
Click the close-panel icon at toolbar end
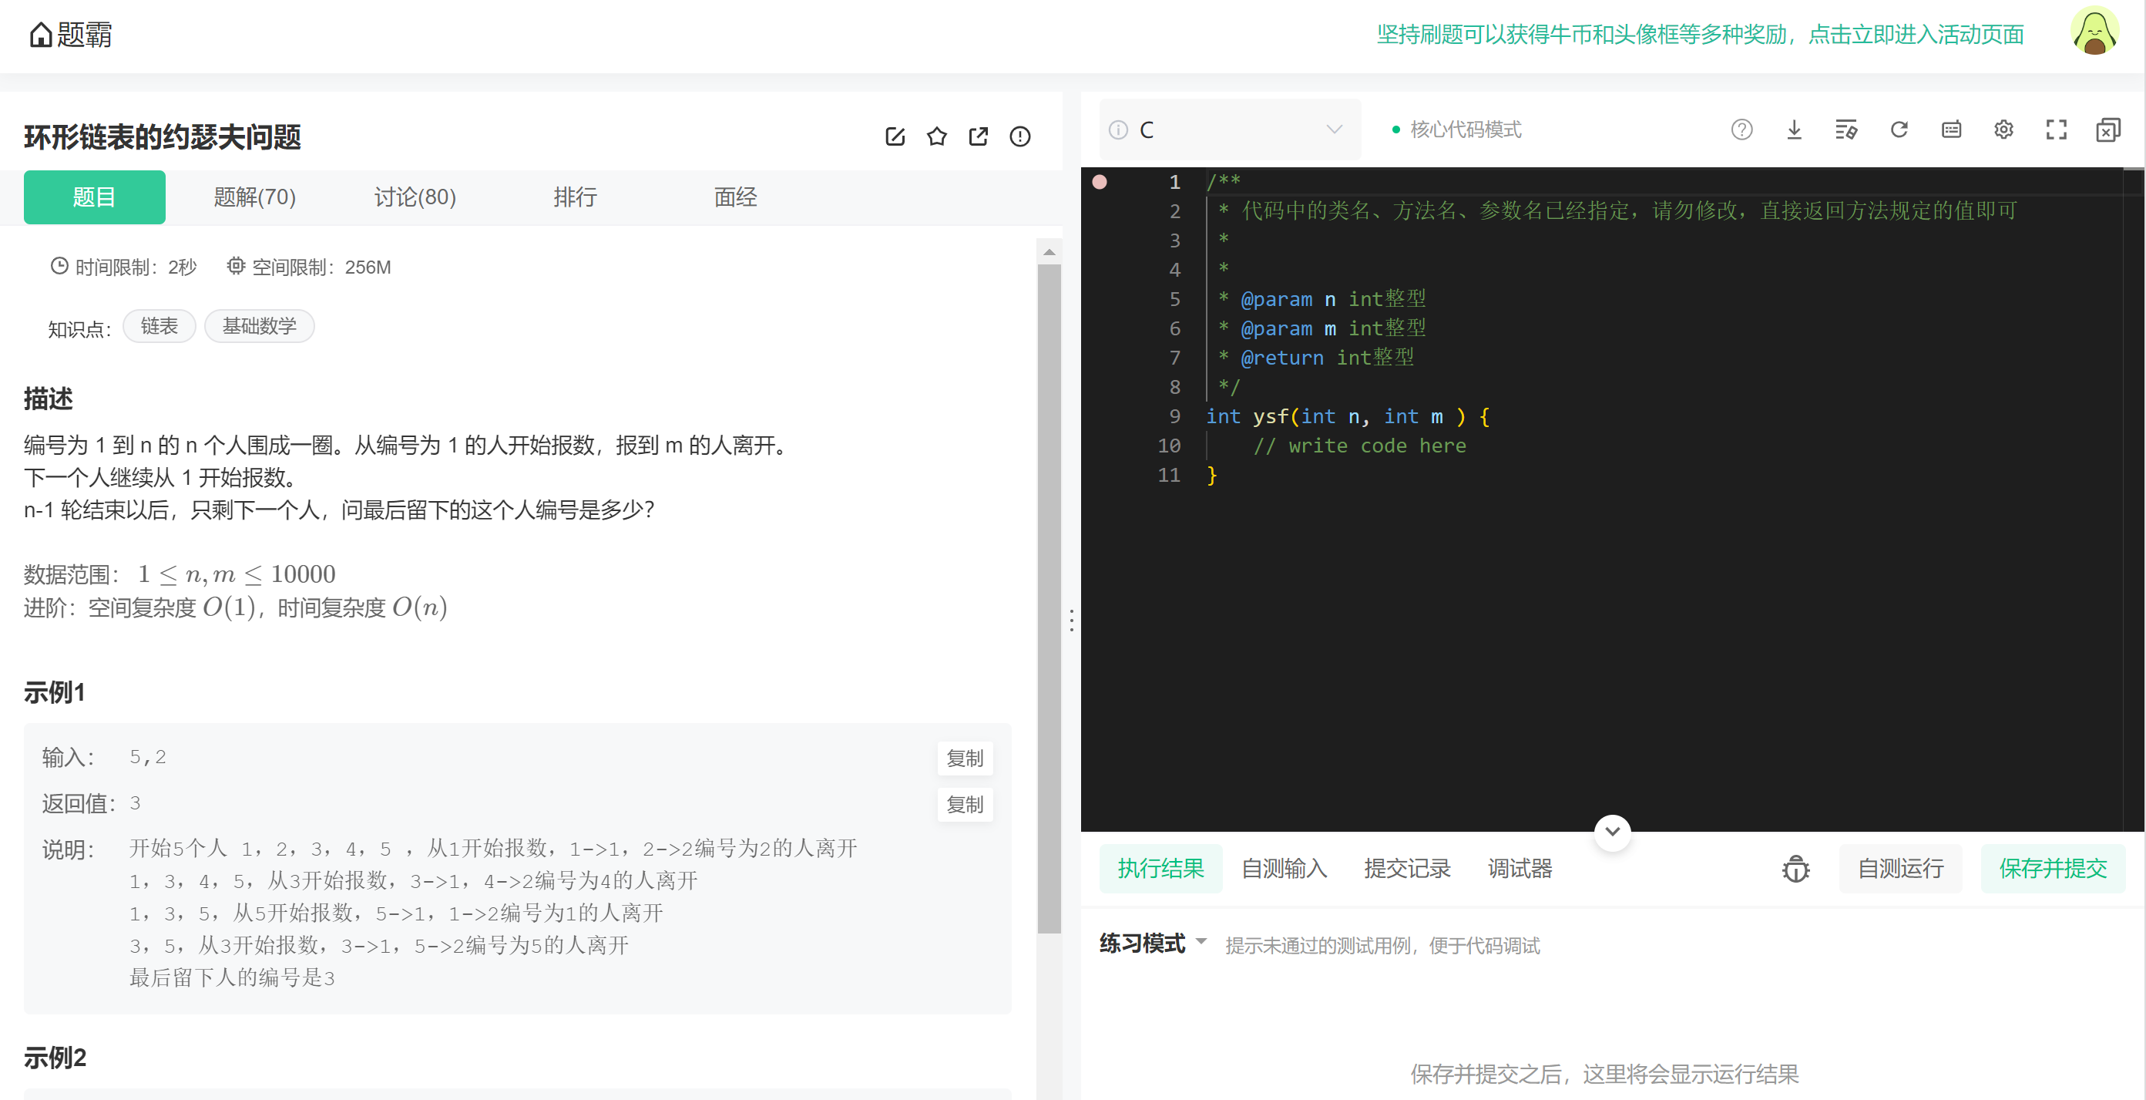pyautogui.click(x=2107, y=130)
